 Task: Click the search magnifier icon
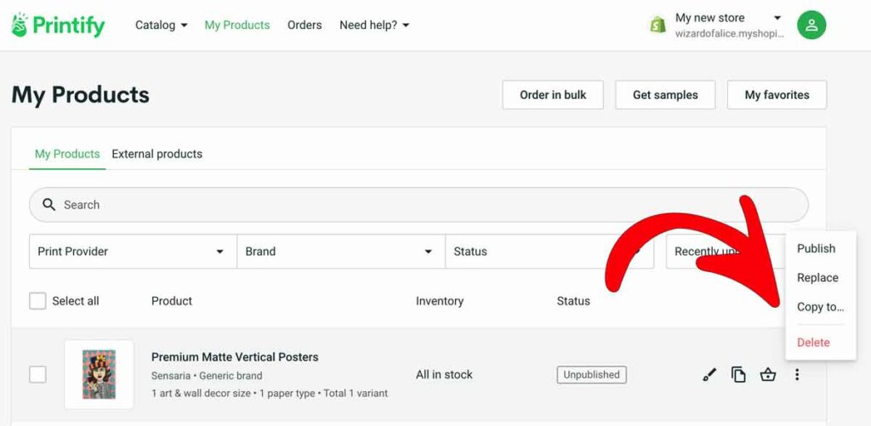click(x=49, y=205)
